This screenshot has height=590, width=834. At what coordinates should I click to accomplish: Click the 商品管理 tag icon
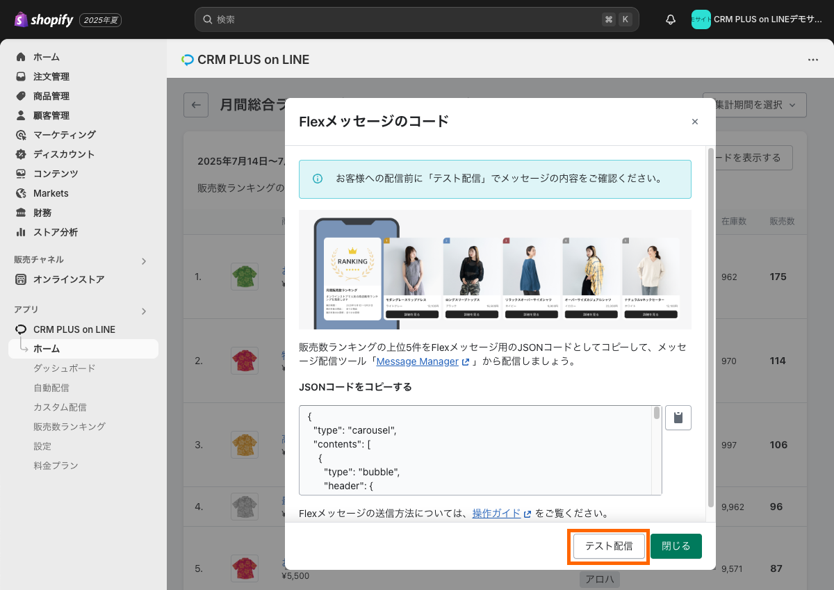(21, 96)
